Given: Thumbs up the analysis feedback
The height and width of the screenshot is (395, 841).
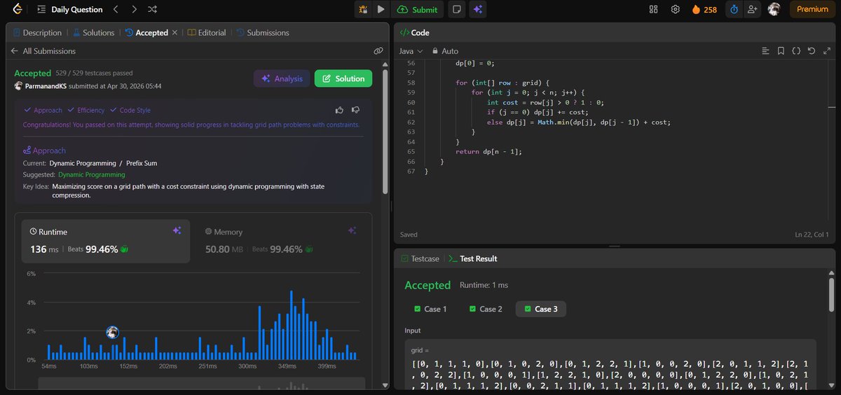Looking at the screenshot, I should click(340, 110).
